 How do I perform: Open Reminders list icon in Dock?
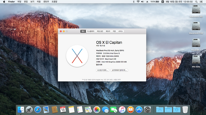tap(80, 110)
